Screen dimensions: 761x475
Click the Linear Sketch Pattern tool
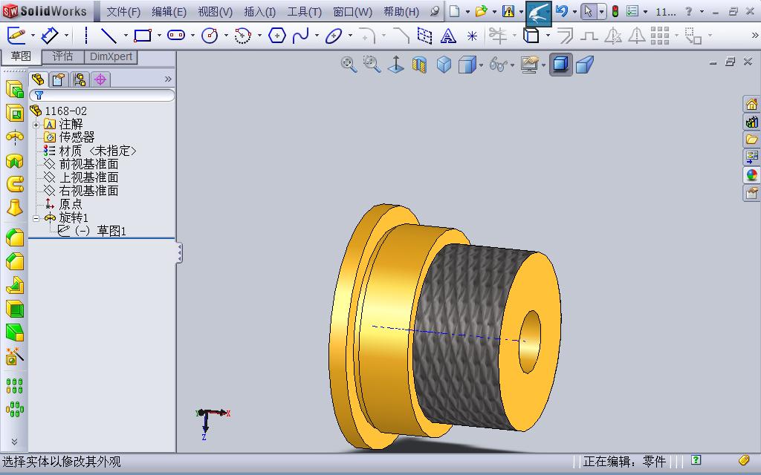pos(660,36)
